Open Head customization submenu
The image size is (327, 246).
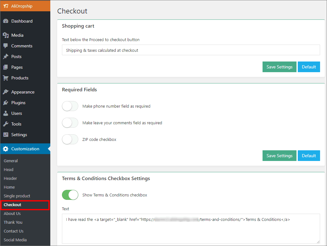point(8,170)
